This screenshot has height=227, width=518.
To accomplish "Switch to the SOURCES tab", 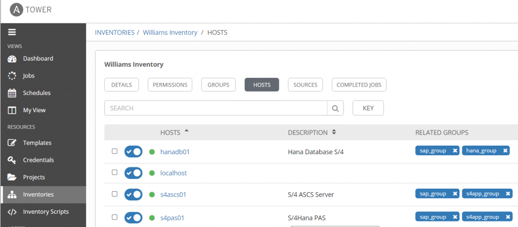I will coord(305,85).
